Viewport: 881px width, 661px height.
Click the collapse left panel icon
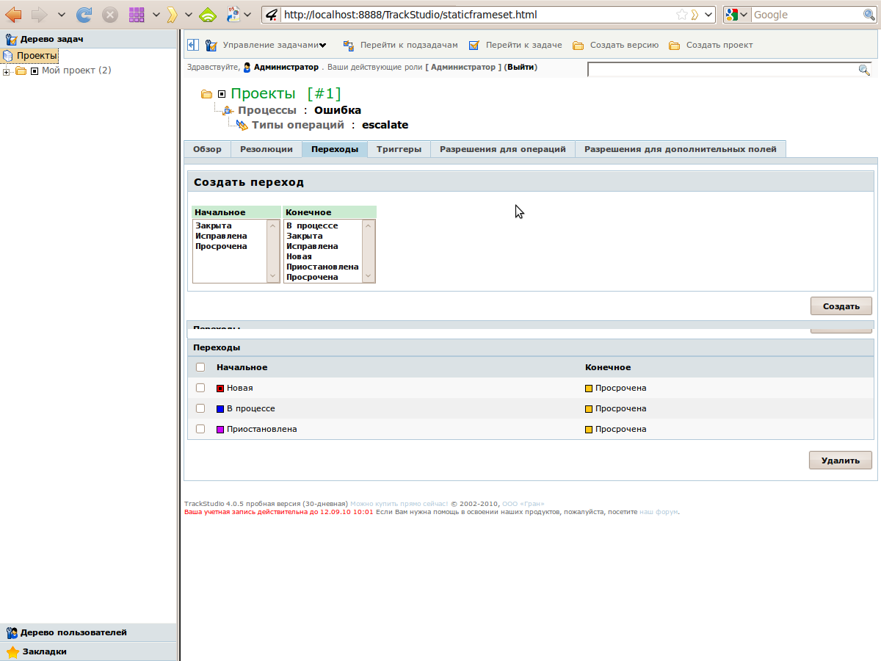pyautogui.click(x=192, y=45)
